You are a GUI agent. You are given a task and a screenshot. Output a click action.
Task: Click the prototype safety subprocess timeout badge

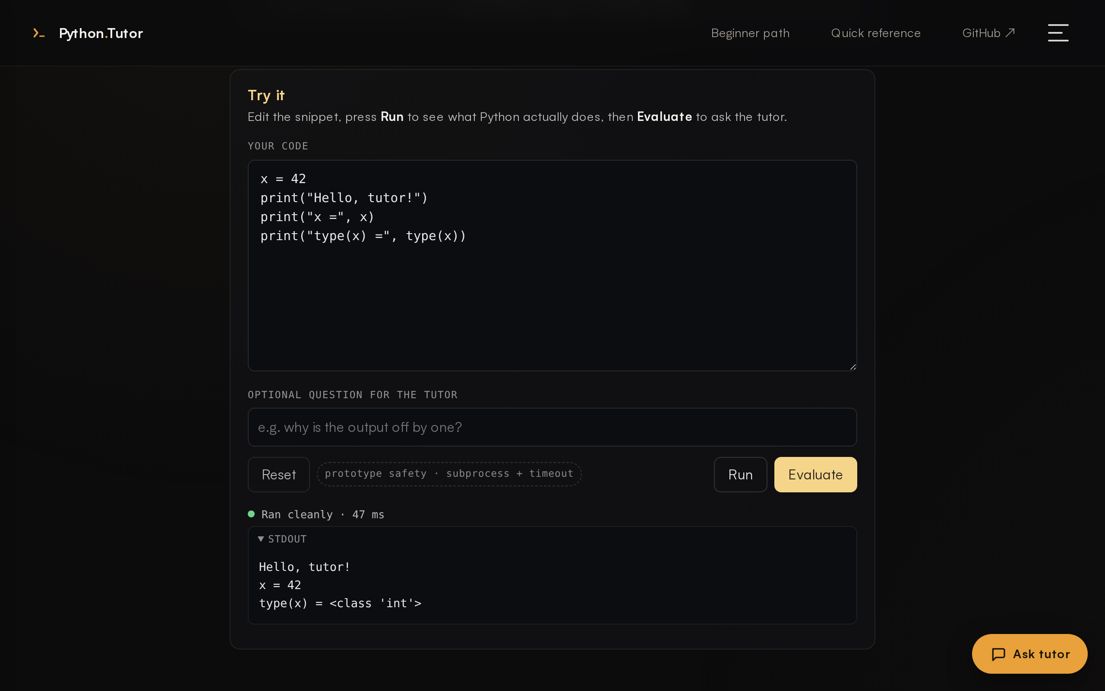coord(449,474)
